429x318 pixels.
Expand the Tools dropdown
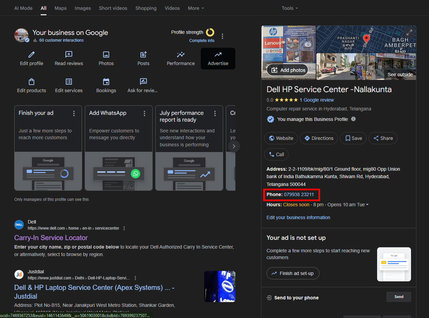pyautogui.click(x=290, y=8)
